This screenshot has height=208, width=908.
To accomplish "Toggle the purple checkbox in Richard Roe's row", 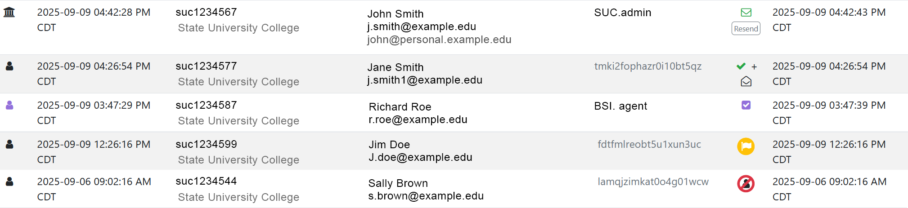I will click(746, 105).
